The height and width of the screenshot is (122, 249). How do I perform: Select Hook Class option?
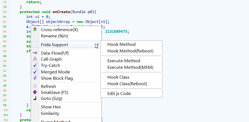coord(118,77)
